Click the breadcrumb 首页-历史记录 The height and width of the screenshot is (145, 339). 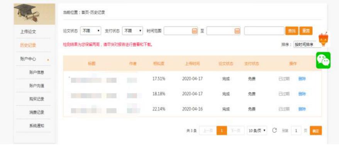(93, 12)
